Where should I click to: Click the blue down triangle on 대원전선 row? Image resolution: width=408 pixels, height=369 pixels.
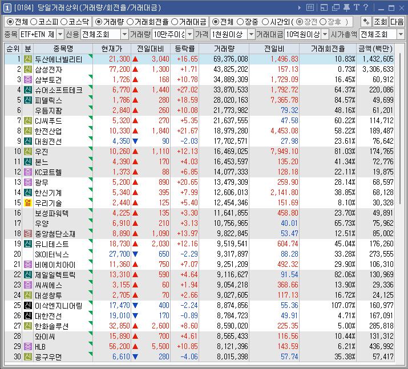pos(135,141)
